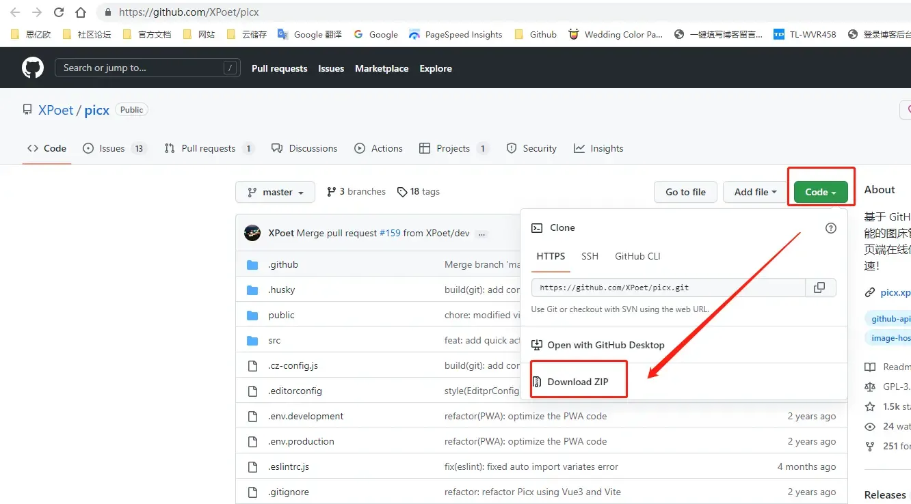911x504 pixels.
Task: Open the master branch dropdown
Action: pyautogui.click(x=275, y=192)
